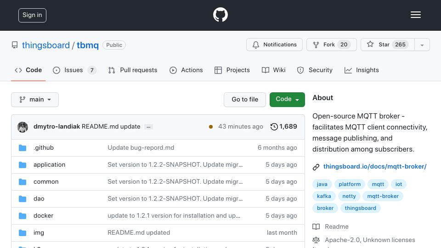Viewport: 441px width, 248px height.
Task: Click the link chain icon beside website URL
Action: pos(316,167)
